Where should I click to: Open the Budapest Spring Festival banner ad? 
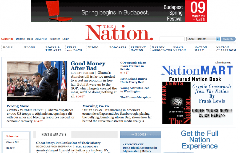(x=119, y=11)
